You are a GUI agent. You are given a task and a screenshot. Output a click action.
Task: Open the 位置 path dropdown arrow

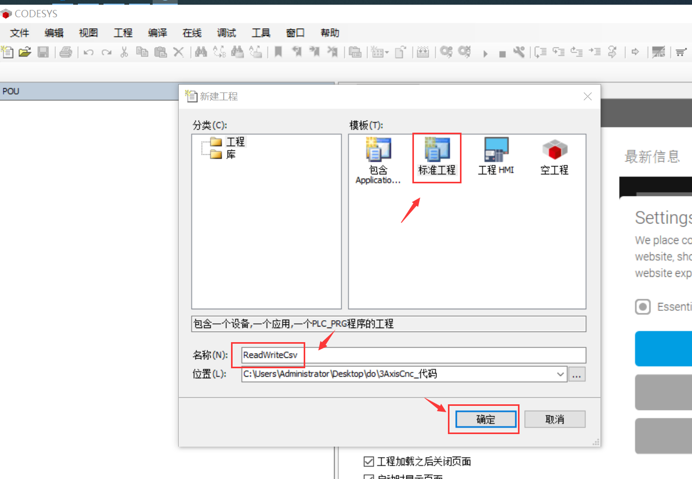[560, 374]
